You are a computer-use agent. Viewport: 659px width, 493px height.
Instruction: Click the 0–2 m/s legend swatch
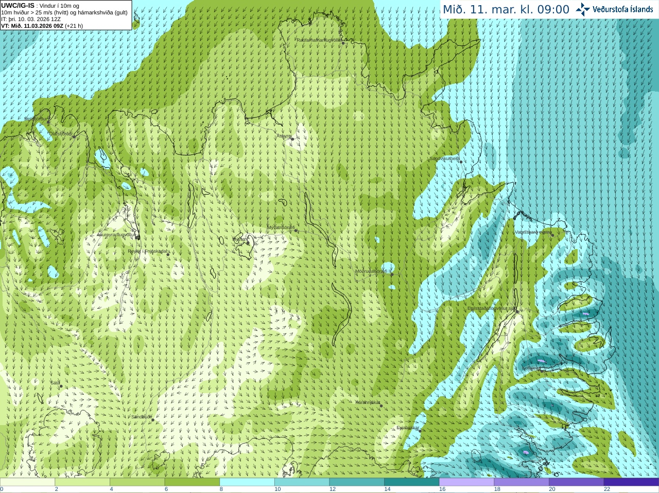(27, 482)
